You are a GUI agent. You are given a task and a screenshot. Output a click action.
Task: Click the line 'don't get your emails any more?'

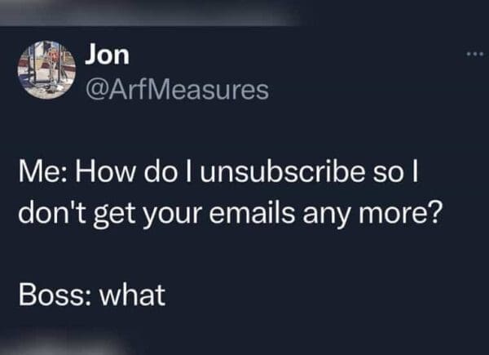click(x=230, y=215)
